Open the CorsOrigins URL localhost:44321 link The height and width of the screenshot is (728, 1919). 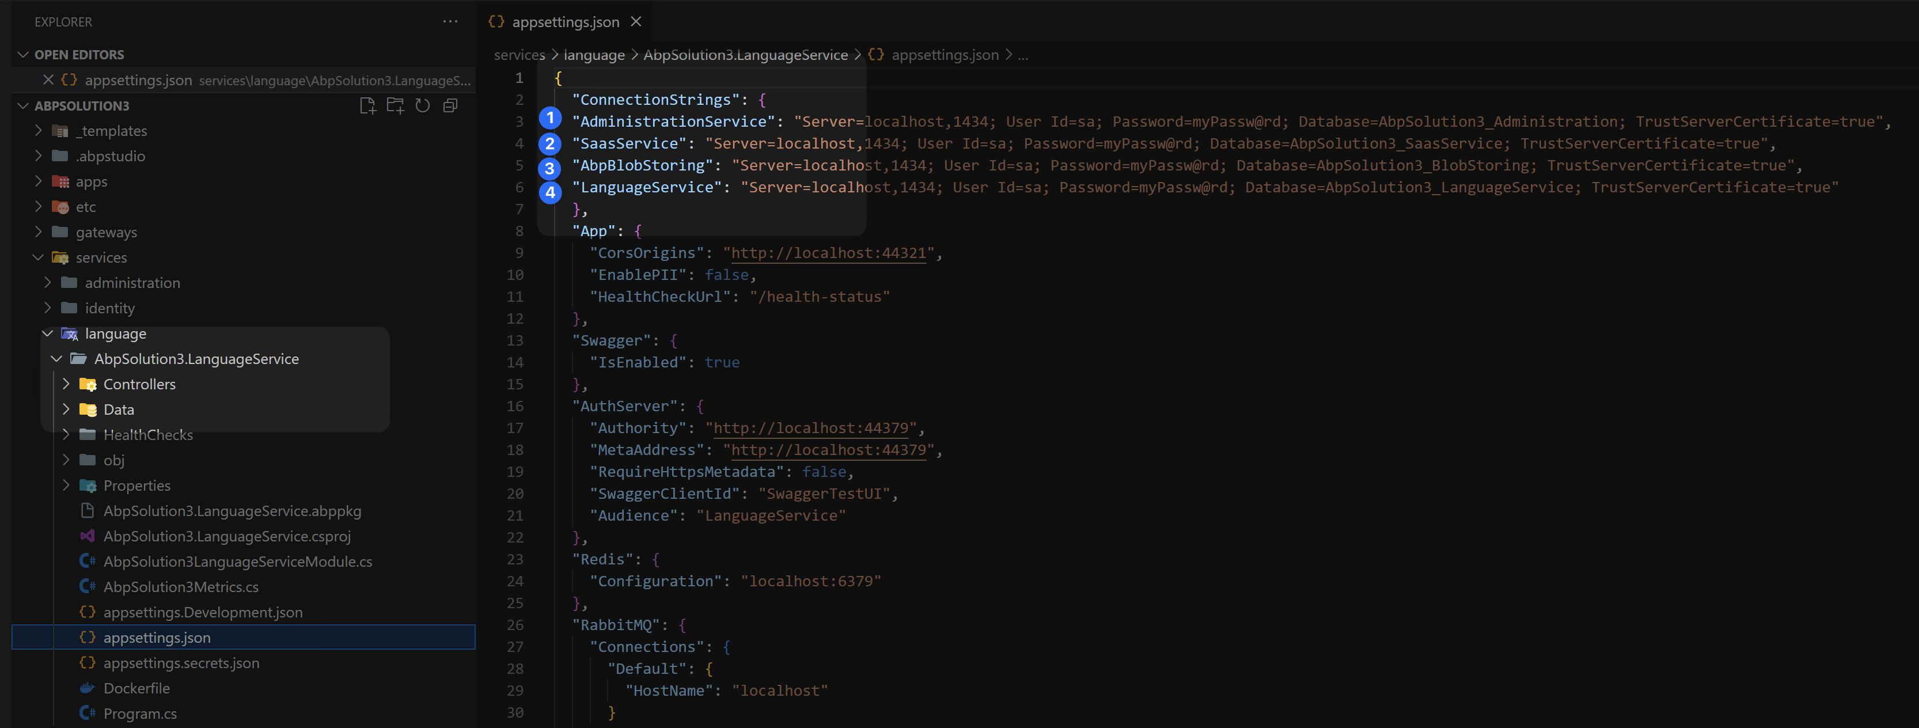point(828,253)
